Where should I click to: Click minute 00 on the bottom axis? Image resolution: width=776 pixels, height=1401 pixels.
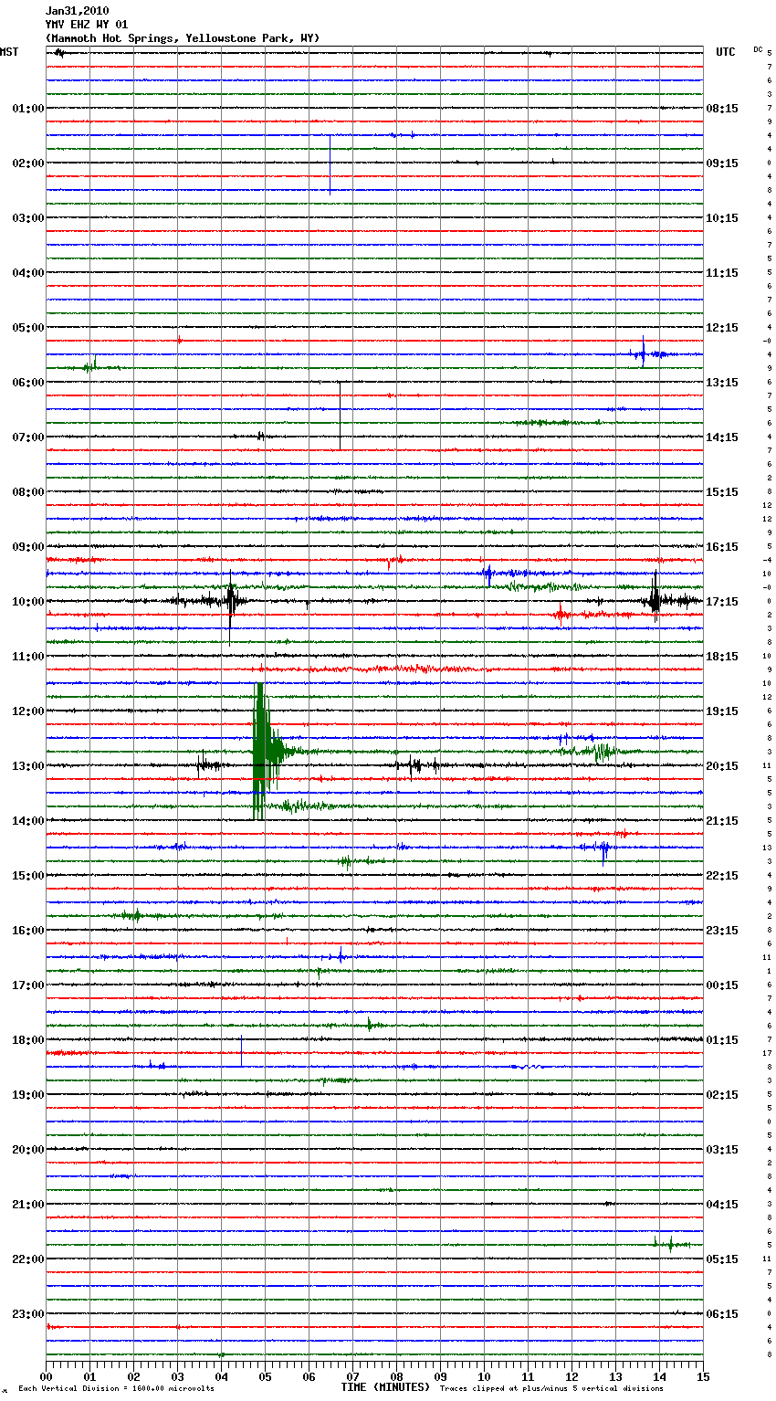(x=46, y=1376)
